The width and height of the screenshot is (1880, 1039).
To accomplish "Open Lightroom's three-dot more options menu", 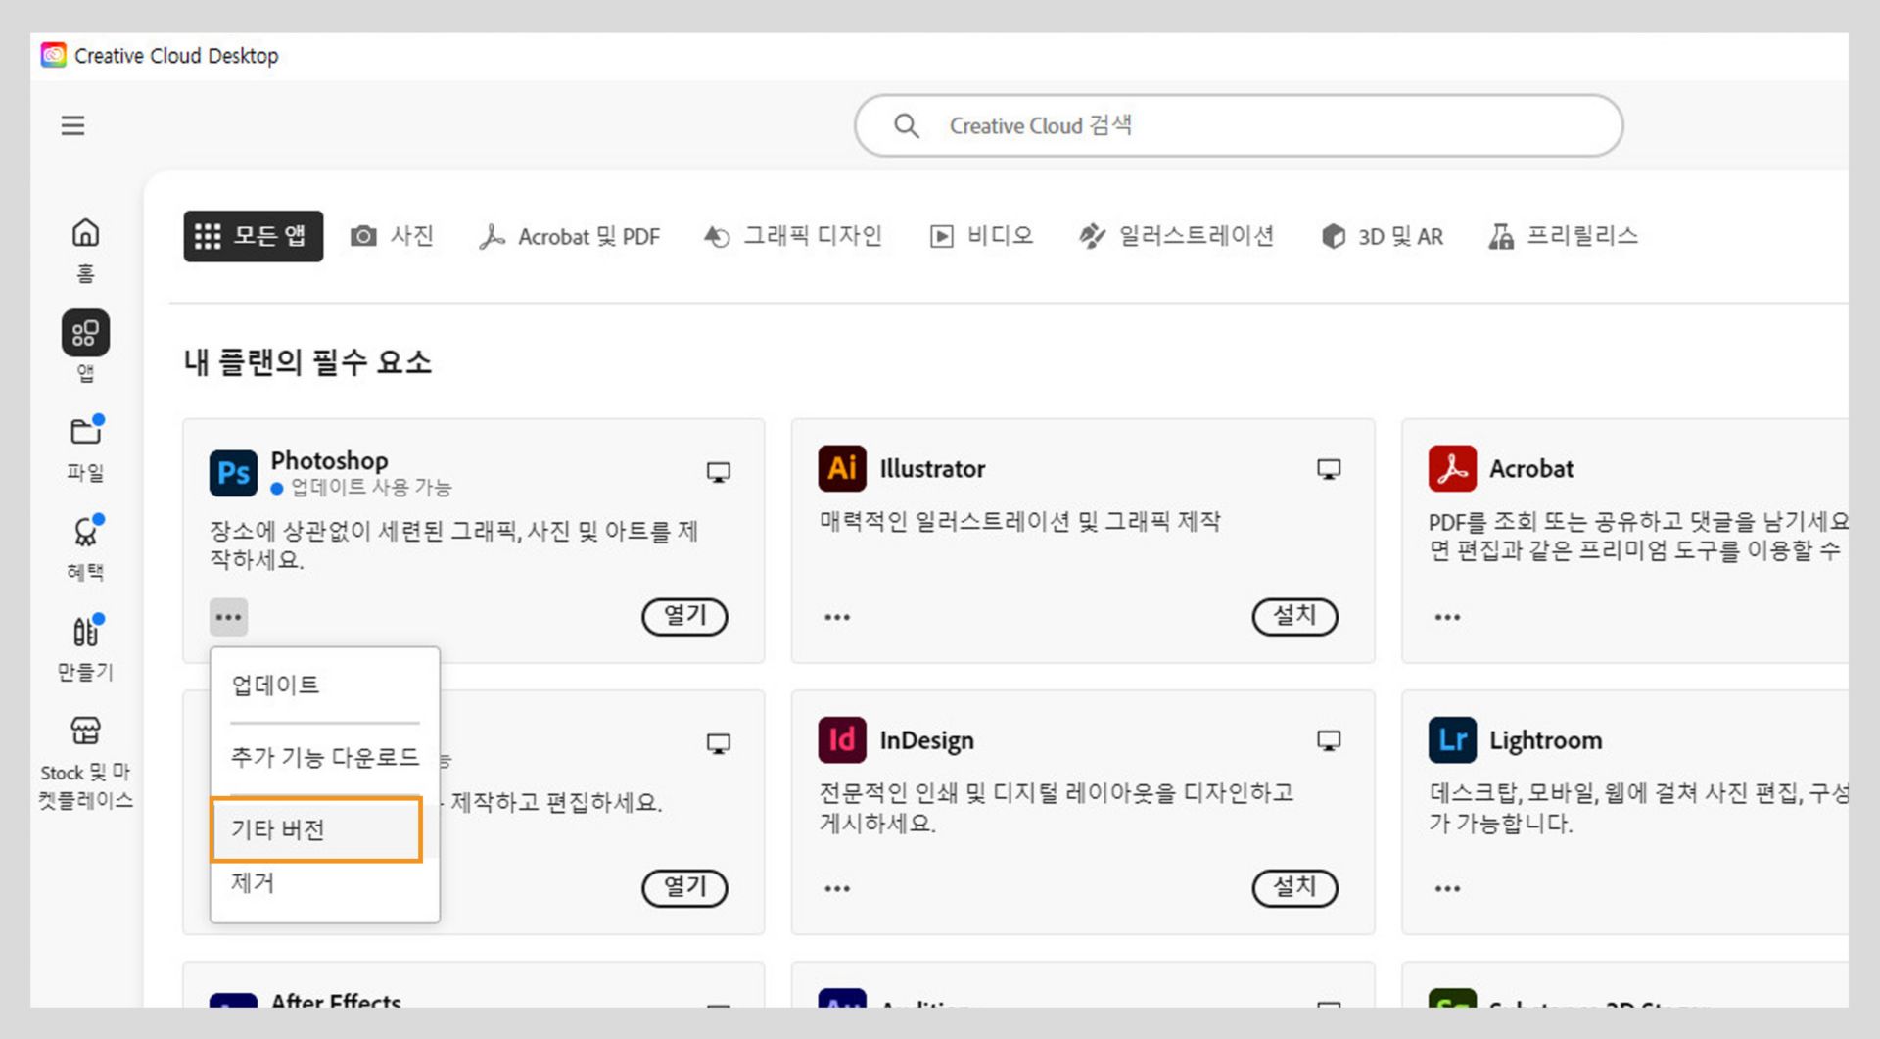I will (1447, 888).
